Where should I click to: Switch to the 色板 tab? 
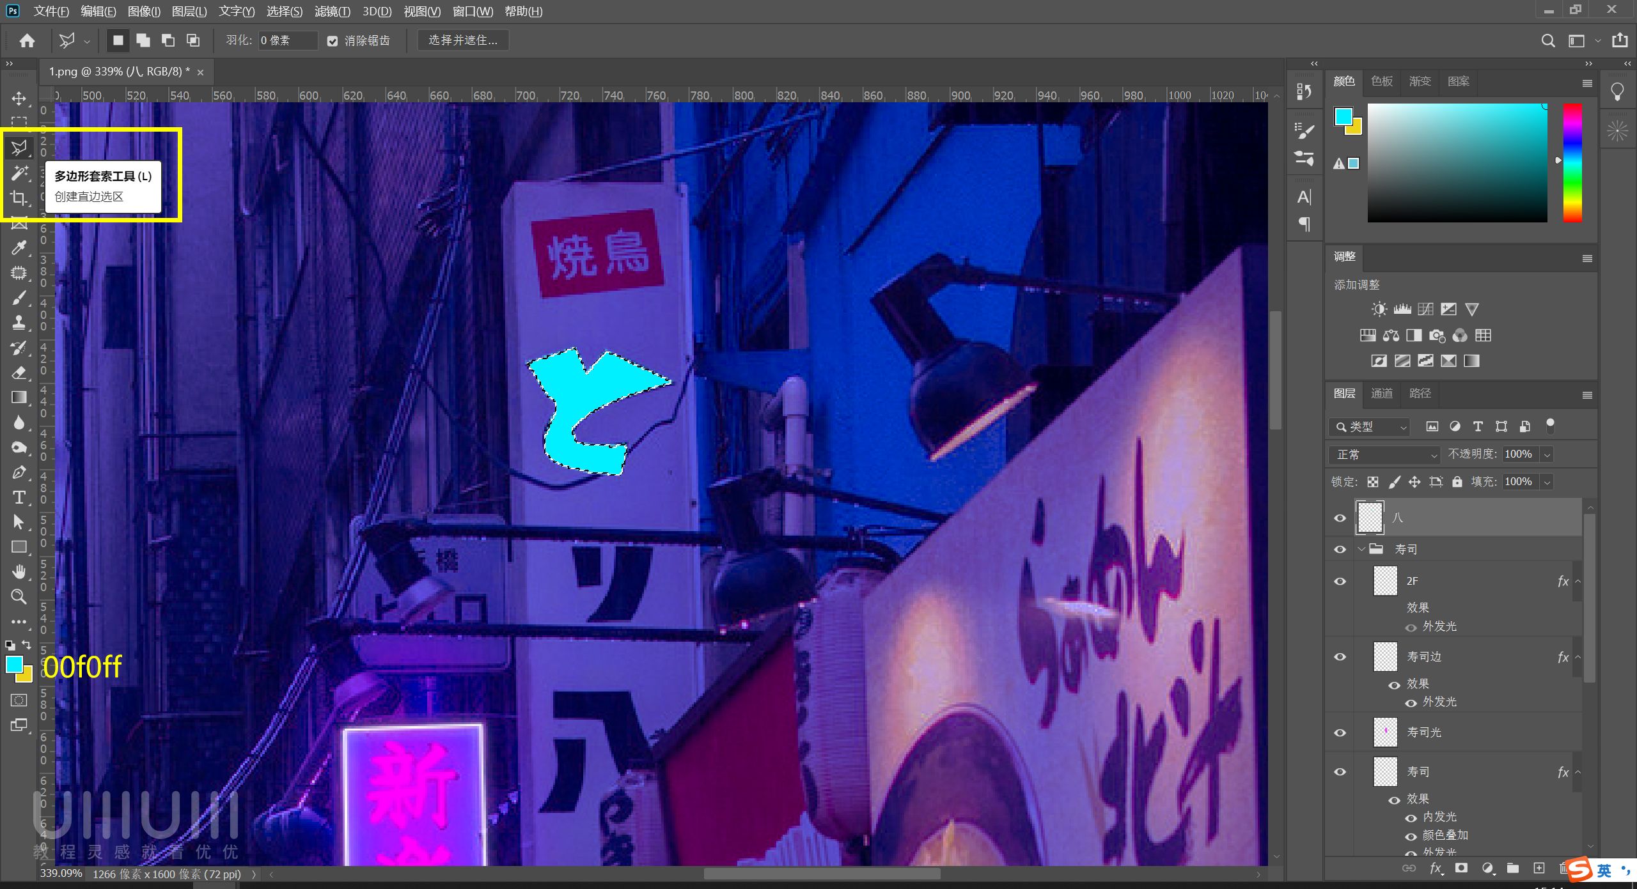click(1381, 82)
